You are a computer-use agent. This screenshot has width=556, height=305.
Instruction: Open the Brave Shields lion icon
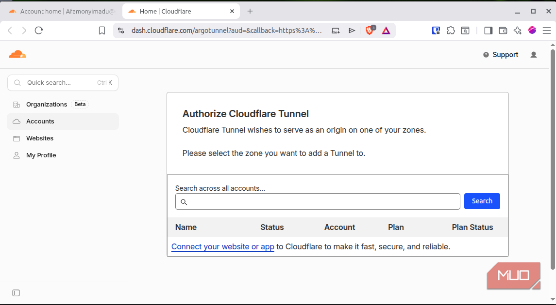(x=370, y=30)
